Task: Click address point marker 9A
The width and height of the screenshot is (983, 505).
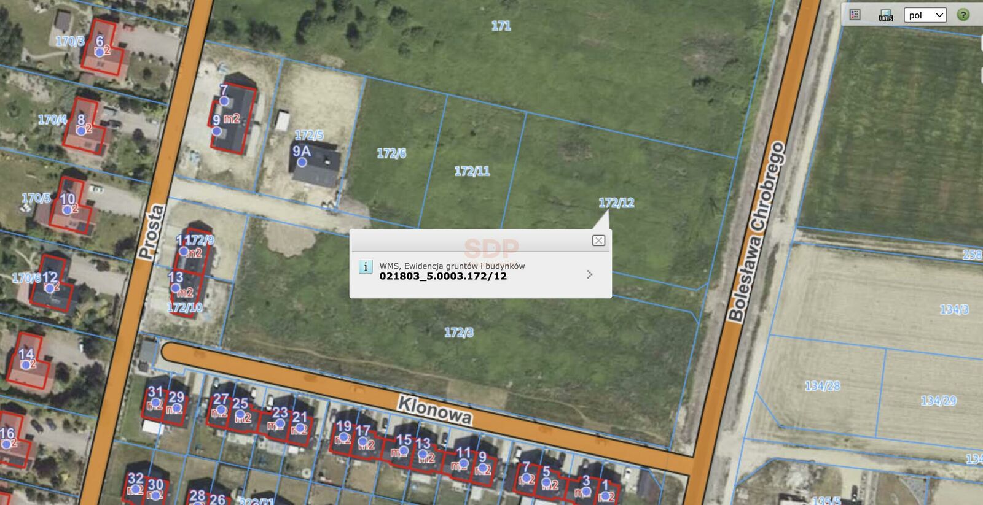Action: [x=302, y=162]
